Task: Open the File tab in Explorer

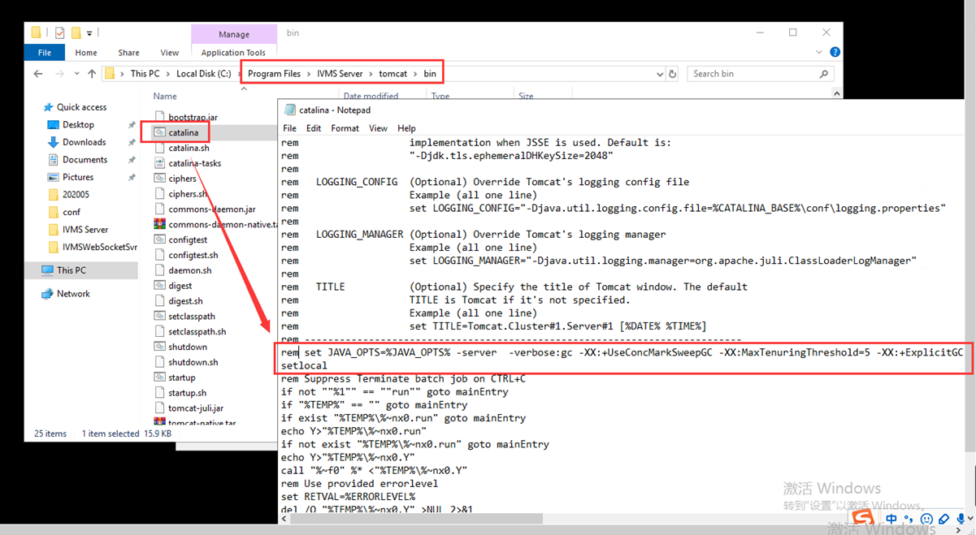Action: 45,53
